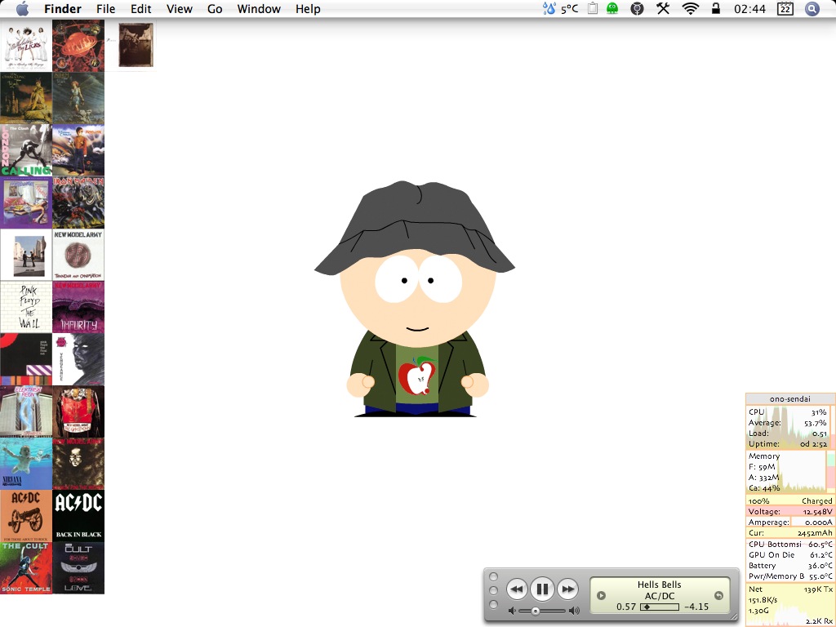
Task: Open Spotlight search
Action: (812, 8)
